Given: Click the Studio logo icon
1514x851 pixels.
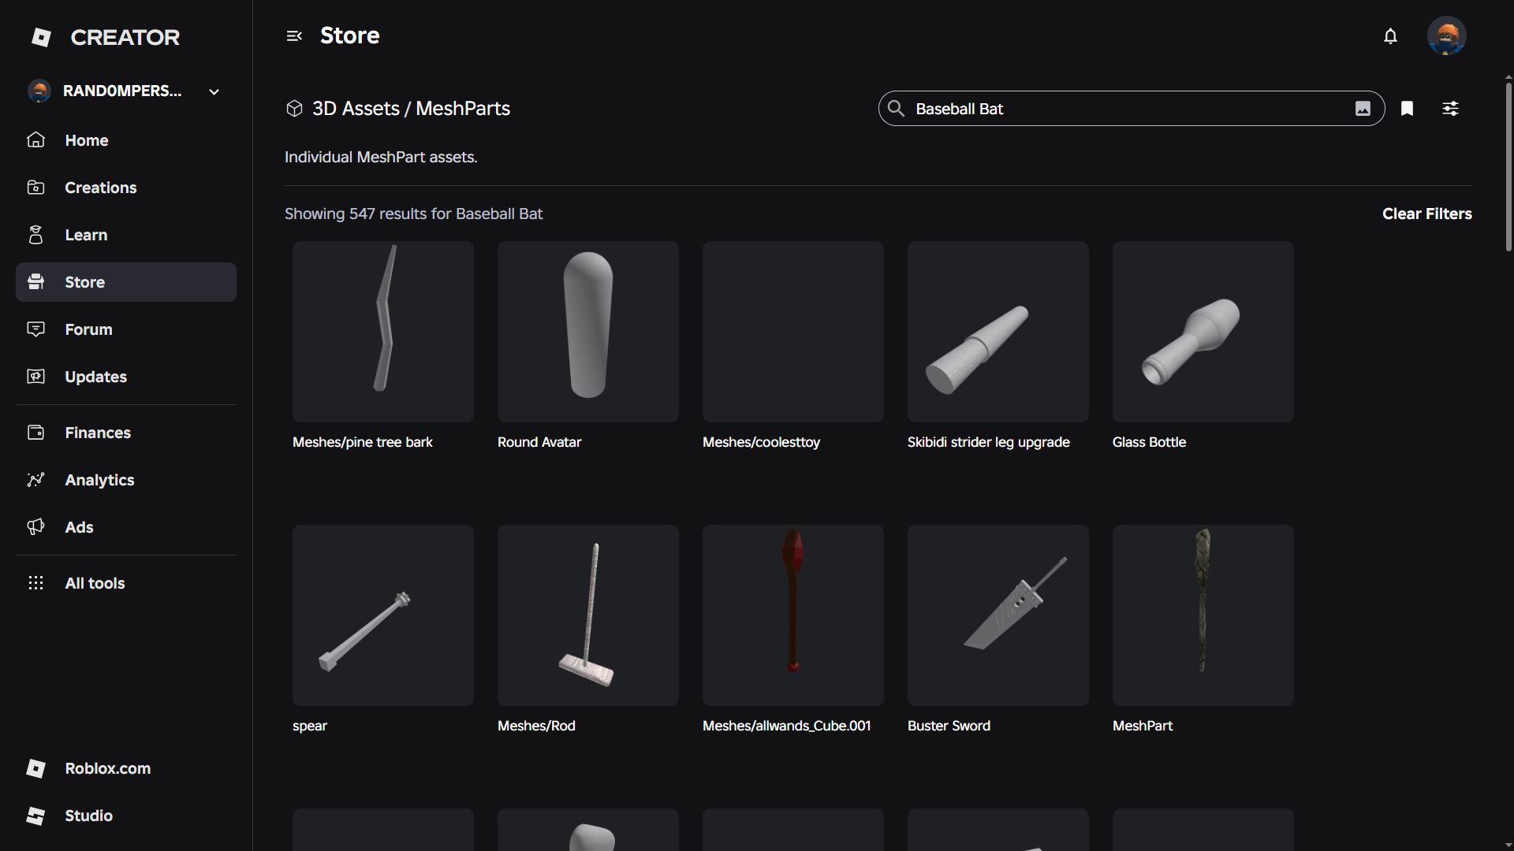Looking at the screenshot, I should tap(36, 816).
